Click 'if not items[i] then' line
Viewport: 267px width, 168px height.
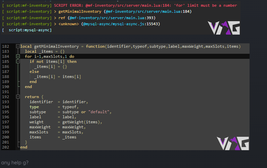coord(53,61)
